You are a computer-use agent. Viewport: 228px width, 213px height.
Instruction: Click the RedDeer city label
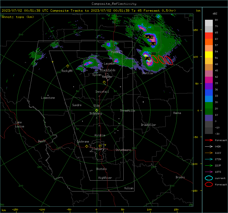pyautogui.click(x=107, y=77)
